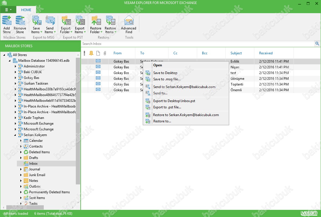Select the Permanently Deleted Items folder
This screenshot has height=217, width=321.
pos(49,192)
